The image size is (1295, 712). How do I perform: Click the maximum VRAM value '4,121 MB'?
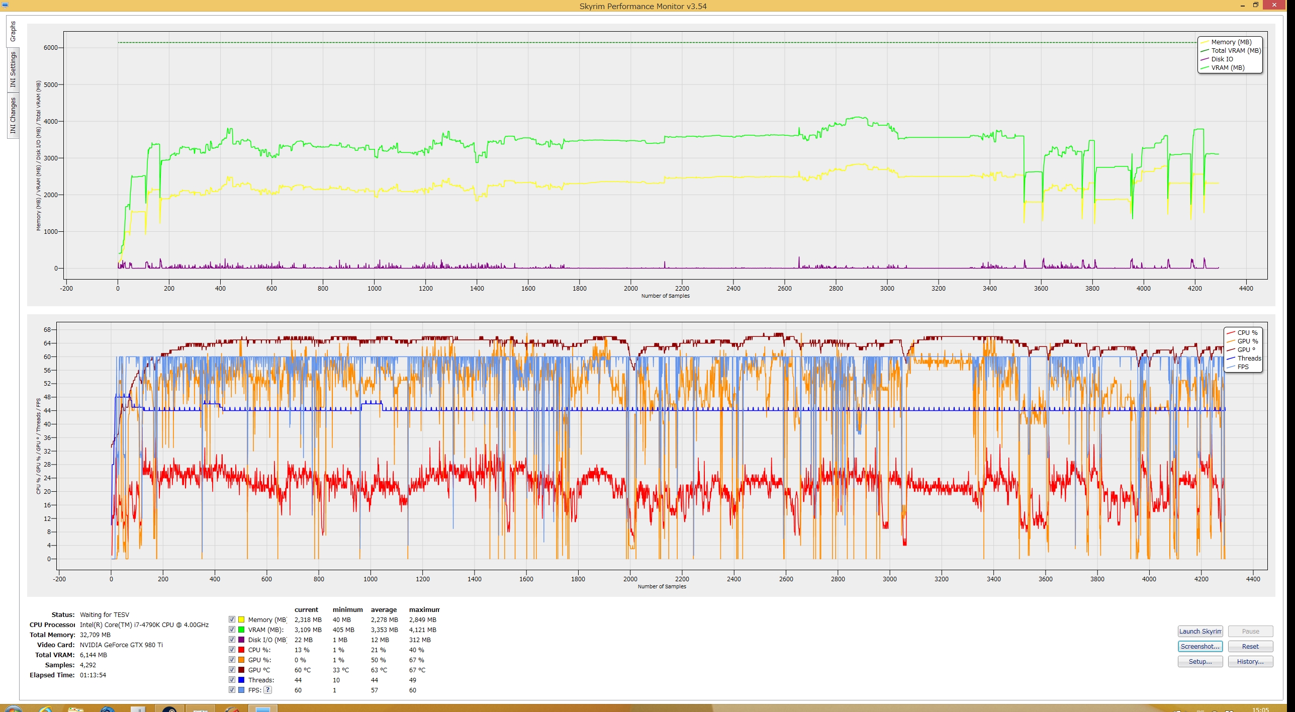click(423, 630)
